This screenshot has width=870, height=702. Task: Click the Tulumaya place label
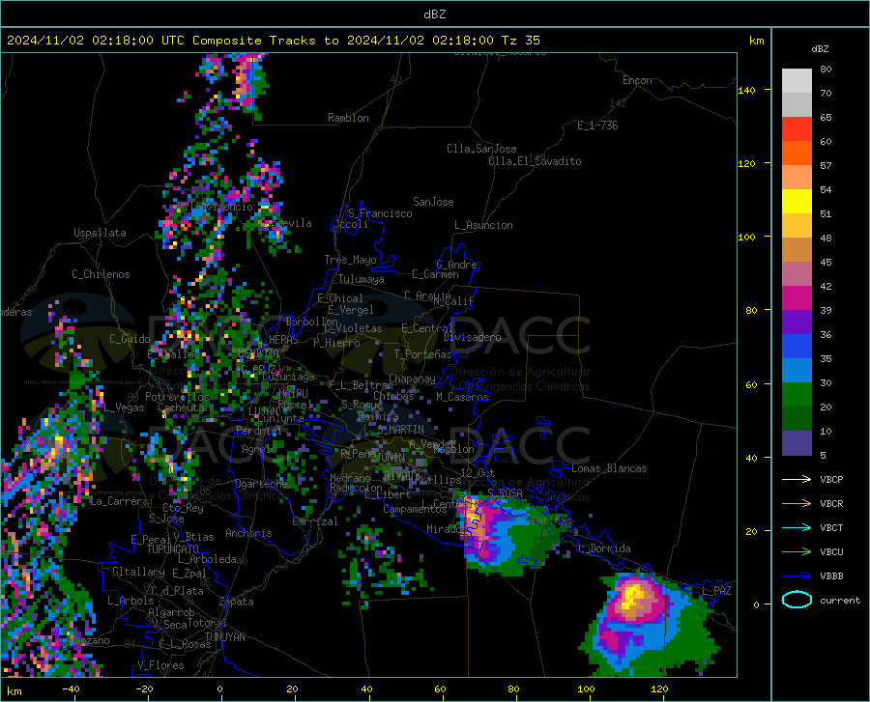click(362, 279)
